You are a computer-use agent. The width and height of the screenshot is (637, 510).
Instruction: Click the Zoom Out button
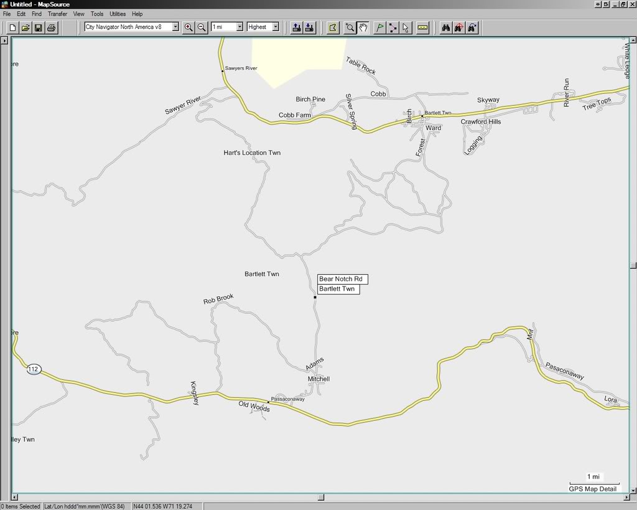click(x=201, y=27)
